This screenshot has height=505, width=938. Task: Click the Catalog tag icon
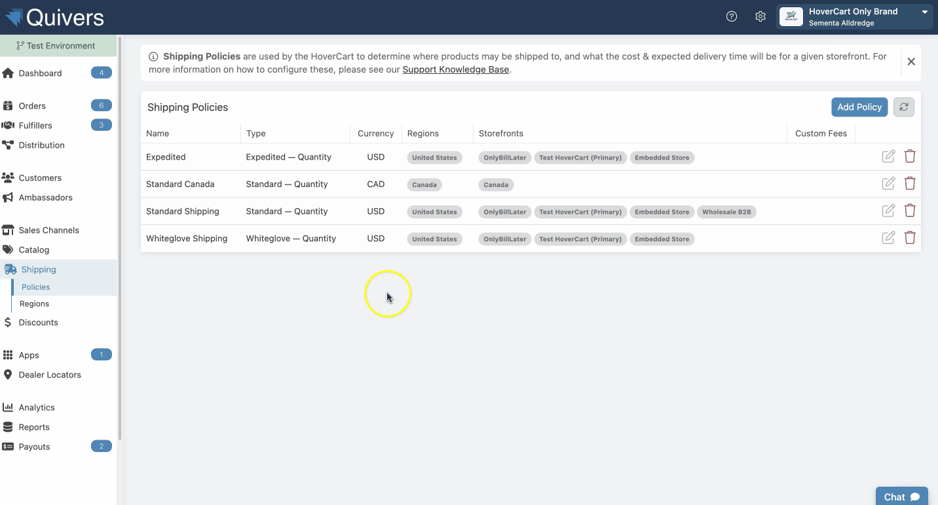[8, 249]
